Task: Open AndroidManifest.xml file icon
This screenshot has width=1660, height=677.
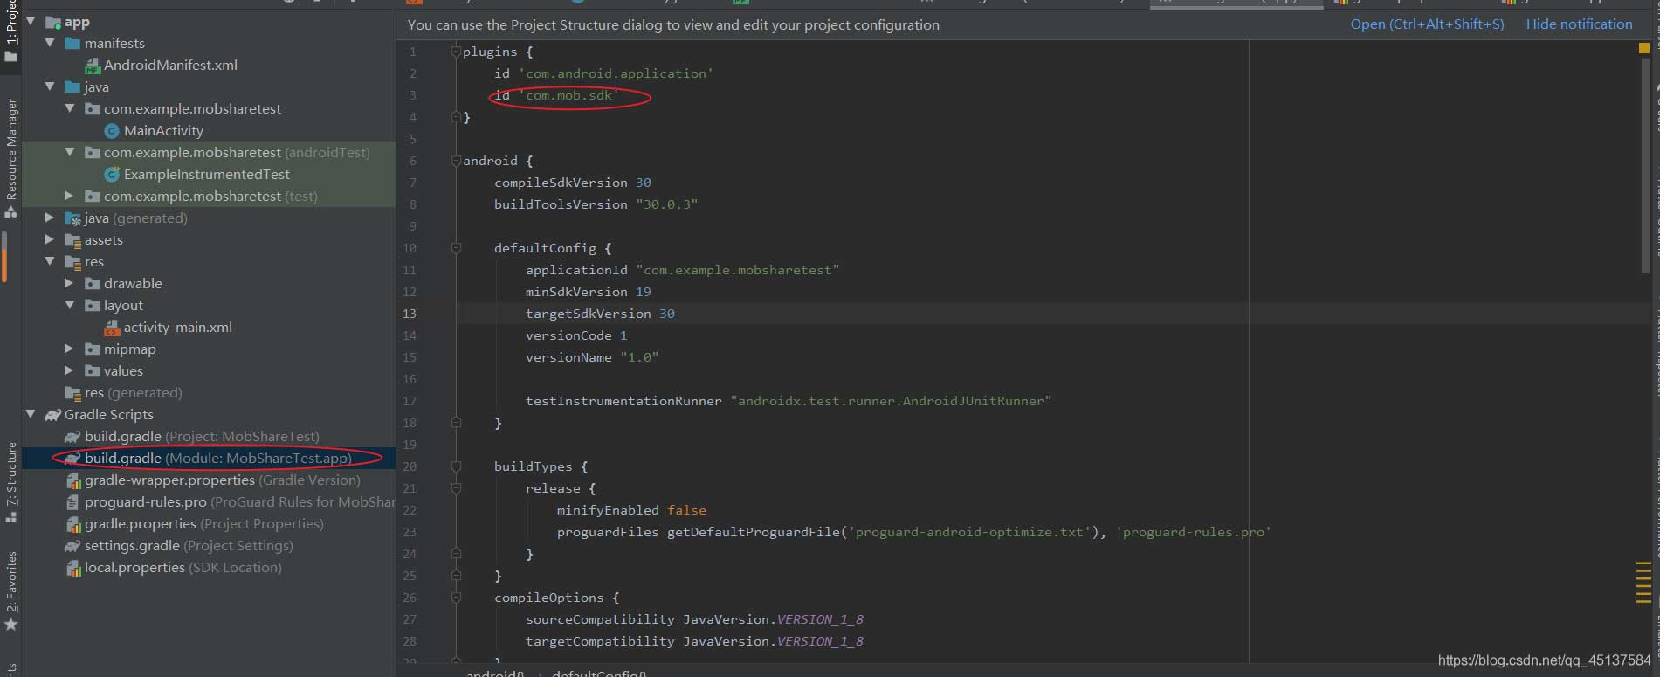Action: pos(93,66)
